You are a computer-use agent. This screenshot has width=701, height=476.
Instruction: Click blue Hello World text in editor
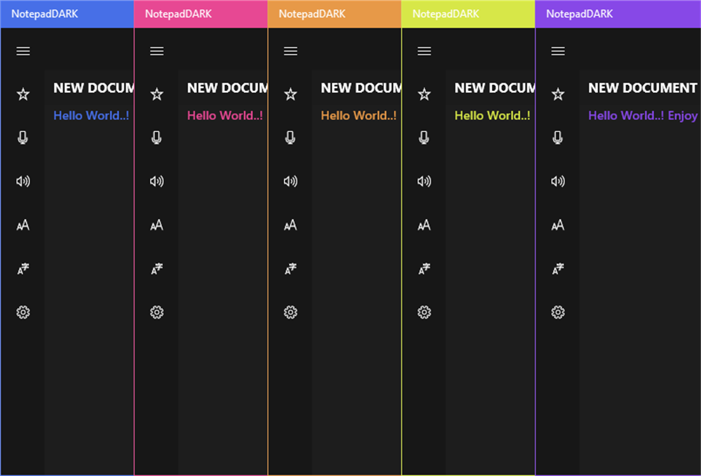pyautogui.click(x=91, y=116)
